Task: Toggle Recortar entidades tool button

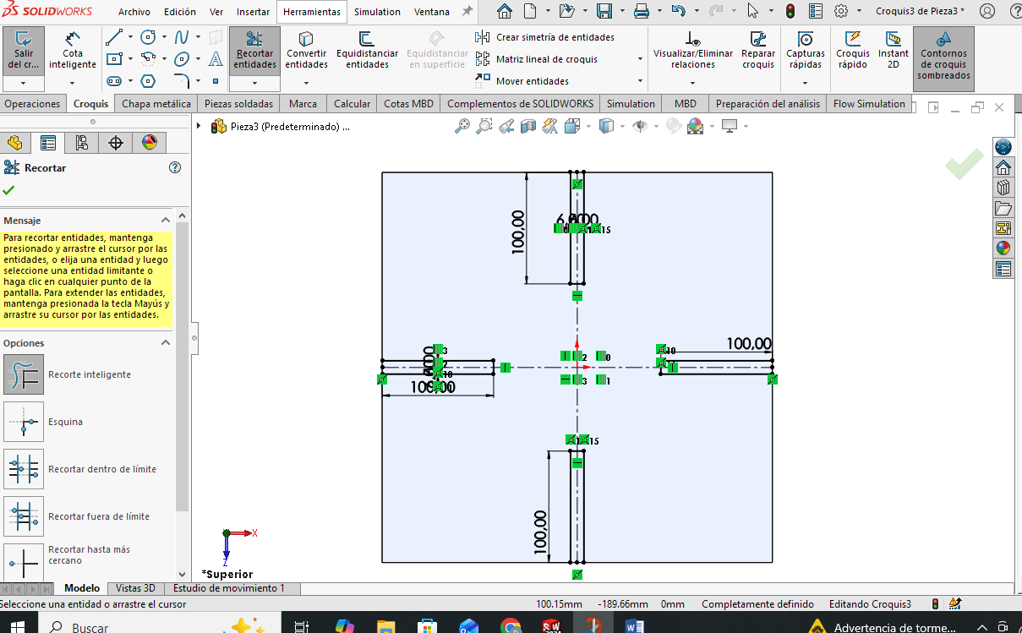Action: 254,51
